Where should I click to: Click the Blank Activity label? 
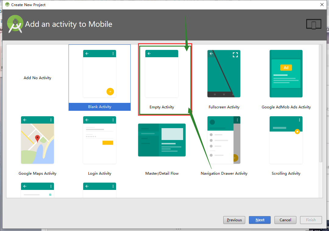[x=99, y=107]
